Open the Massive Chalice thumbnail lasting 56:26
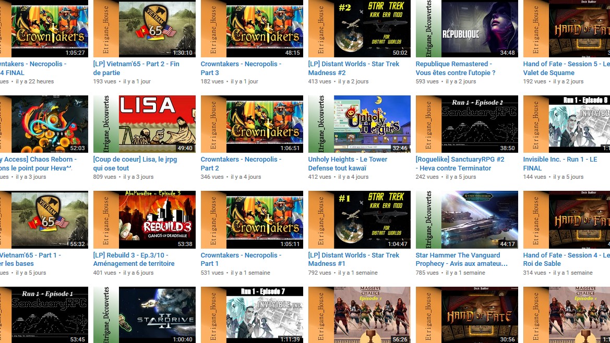 [x=359, y=315]
